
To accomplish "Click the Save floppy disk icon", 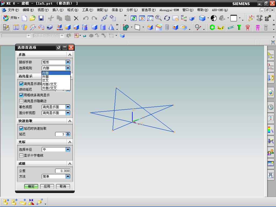I will point(41,18).
